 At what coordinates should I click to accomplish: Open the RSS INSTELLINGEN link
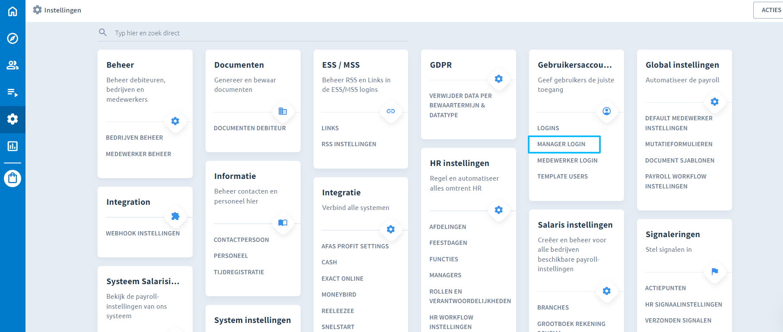349,144
